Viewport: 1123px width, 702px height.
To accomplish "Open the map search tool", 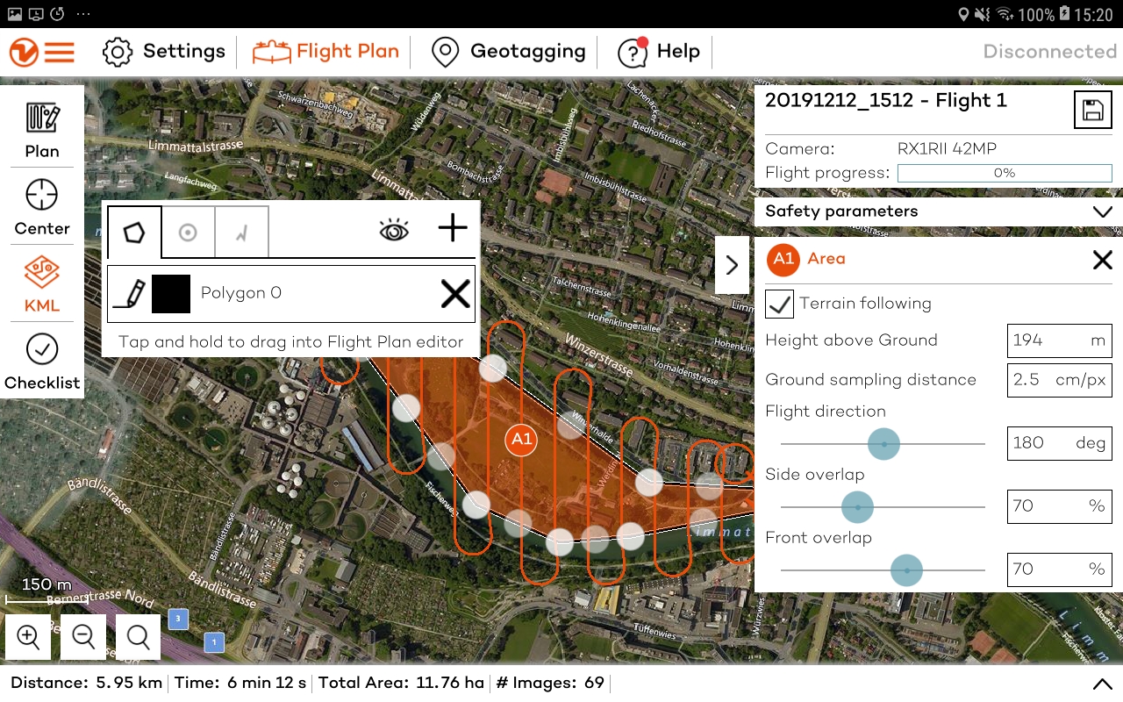I will [138, 637].
